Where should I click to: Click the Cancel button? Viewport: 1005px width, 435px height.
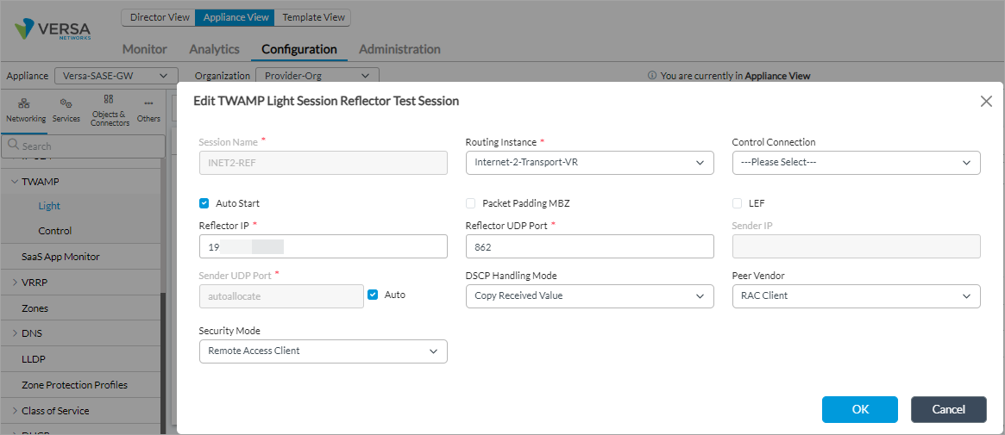pos(948,409)
